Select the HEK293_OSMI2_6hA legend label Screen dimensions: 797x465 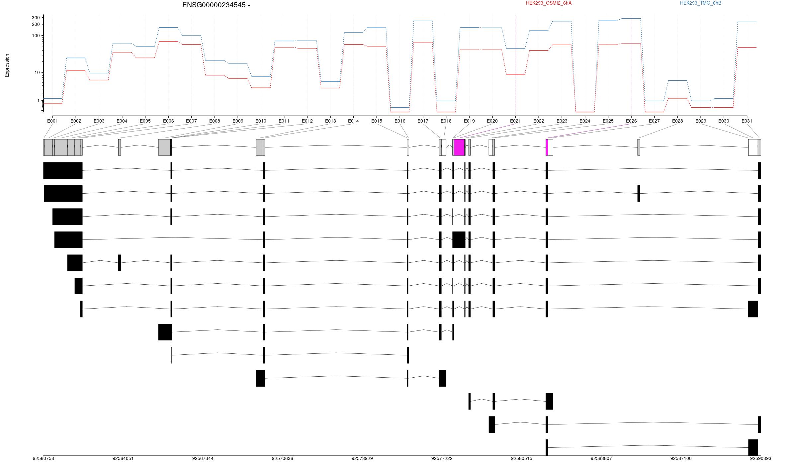click(549, 3)
